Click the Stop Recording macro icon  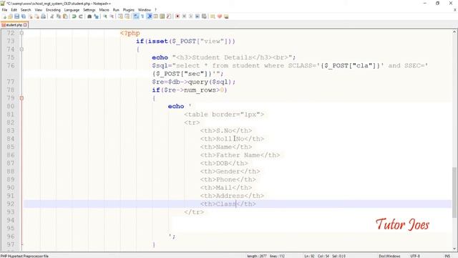tap(184, 16)
